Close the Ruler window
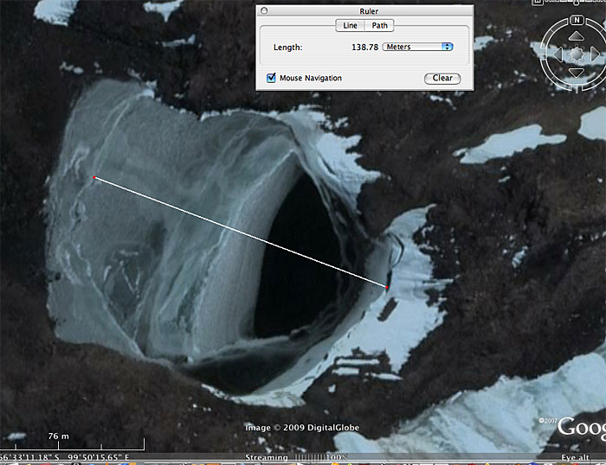The image size is (606, 465). 265,10
